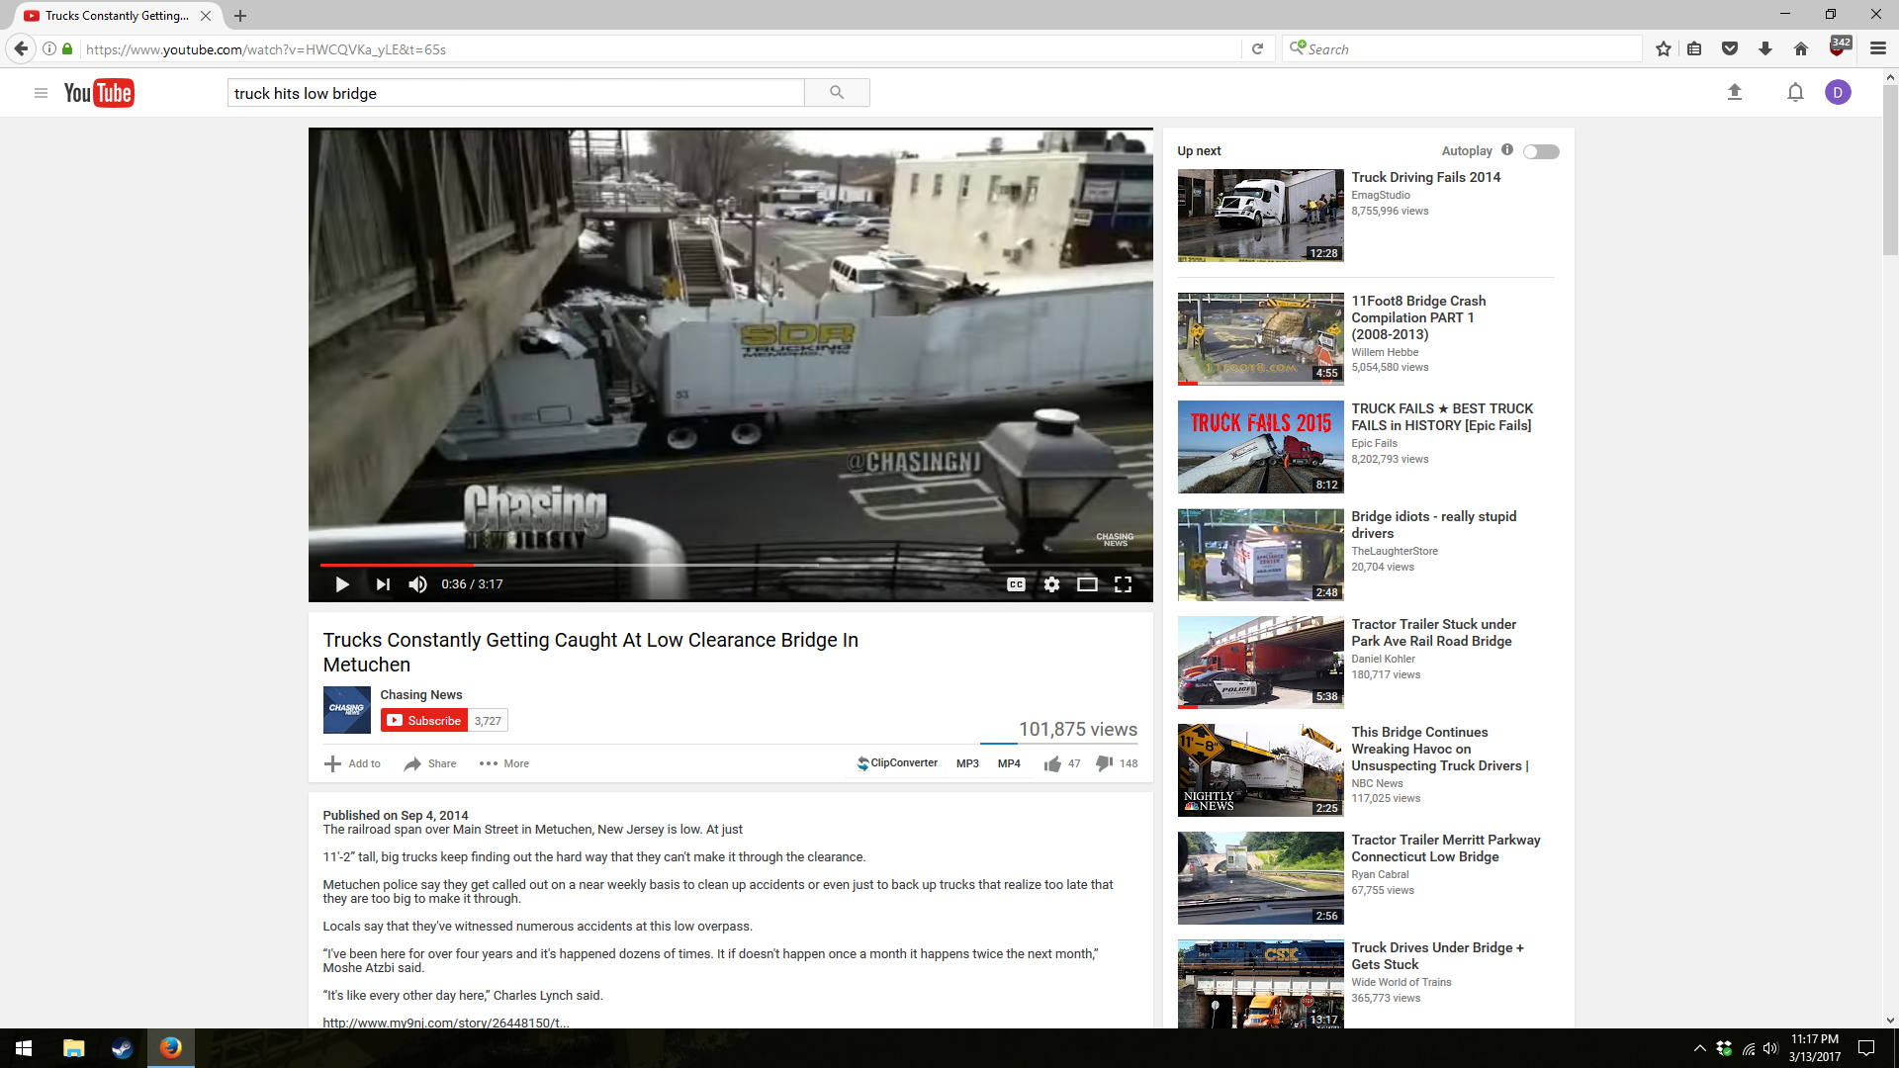The height and width of the screenshot is (1068, 1899).
Task: Click the red Subscribe button
Action: [424, 721]
